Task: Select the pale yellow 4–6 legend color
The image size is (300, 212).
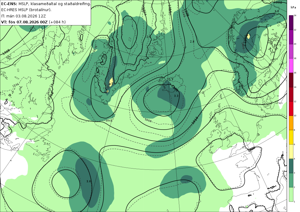Action: (291, 151)
